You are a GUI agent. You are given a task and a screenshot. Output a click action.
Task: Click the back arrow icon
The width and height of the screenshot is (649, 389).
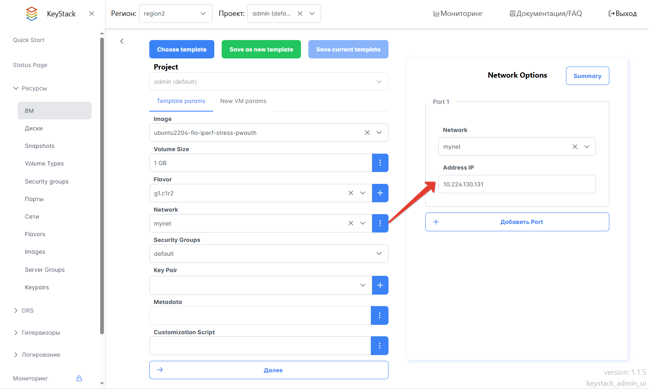(x=122, y=41)
